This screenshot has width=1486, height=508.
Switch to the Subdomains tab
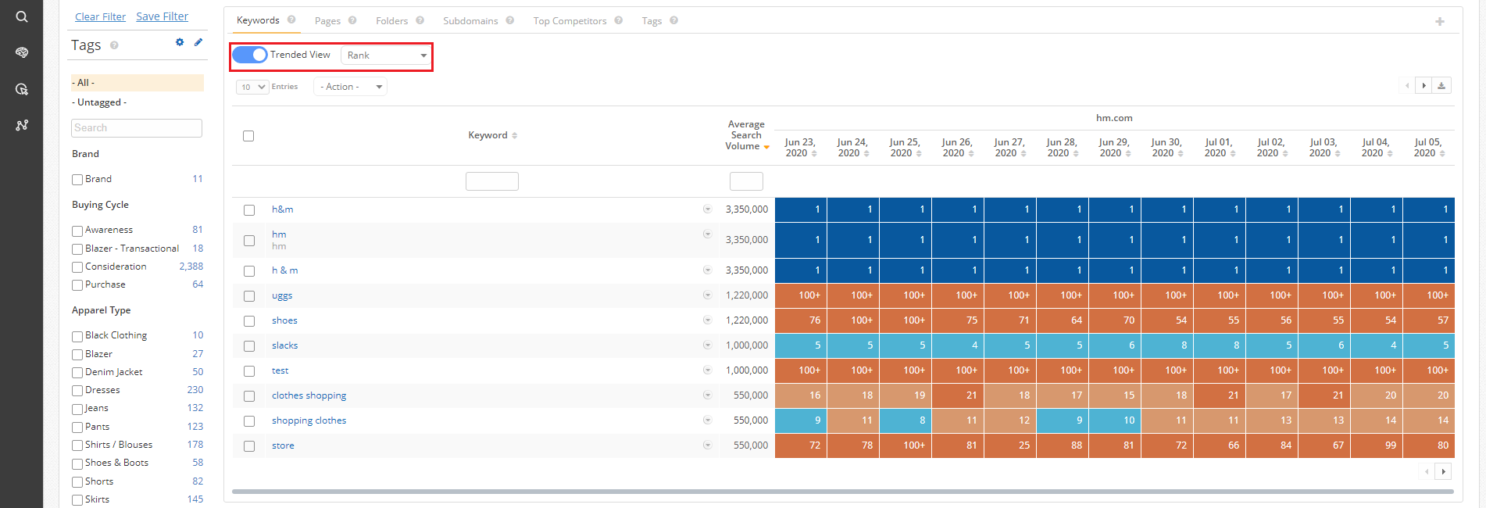[x=470, y=21]
